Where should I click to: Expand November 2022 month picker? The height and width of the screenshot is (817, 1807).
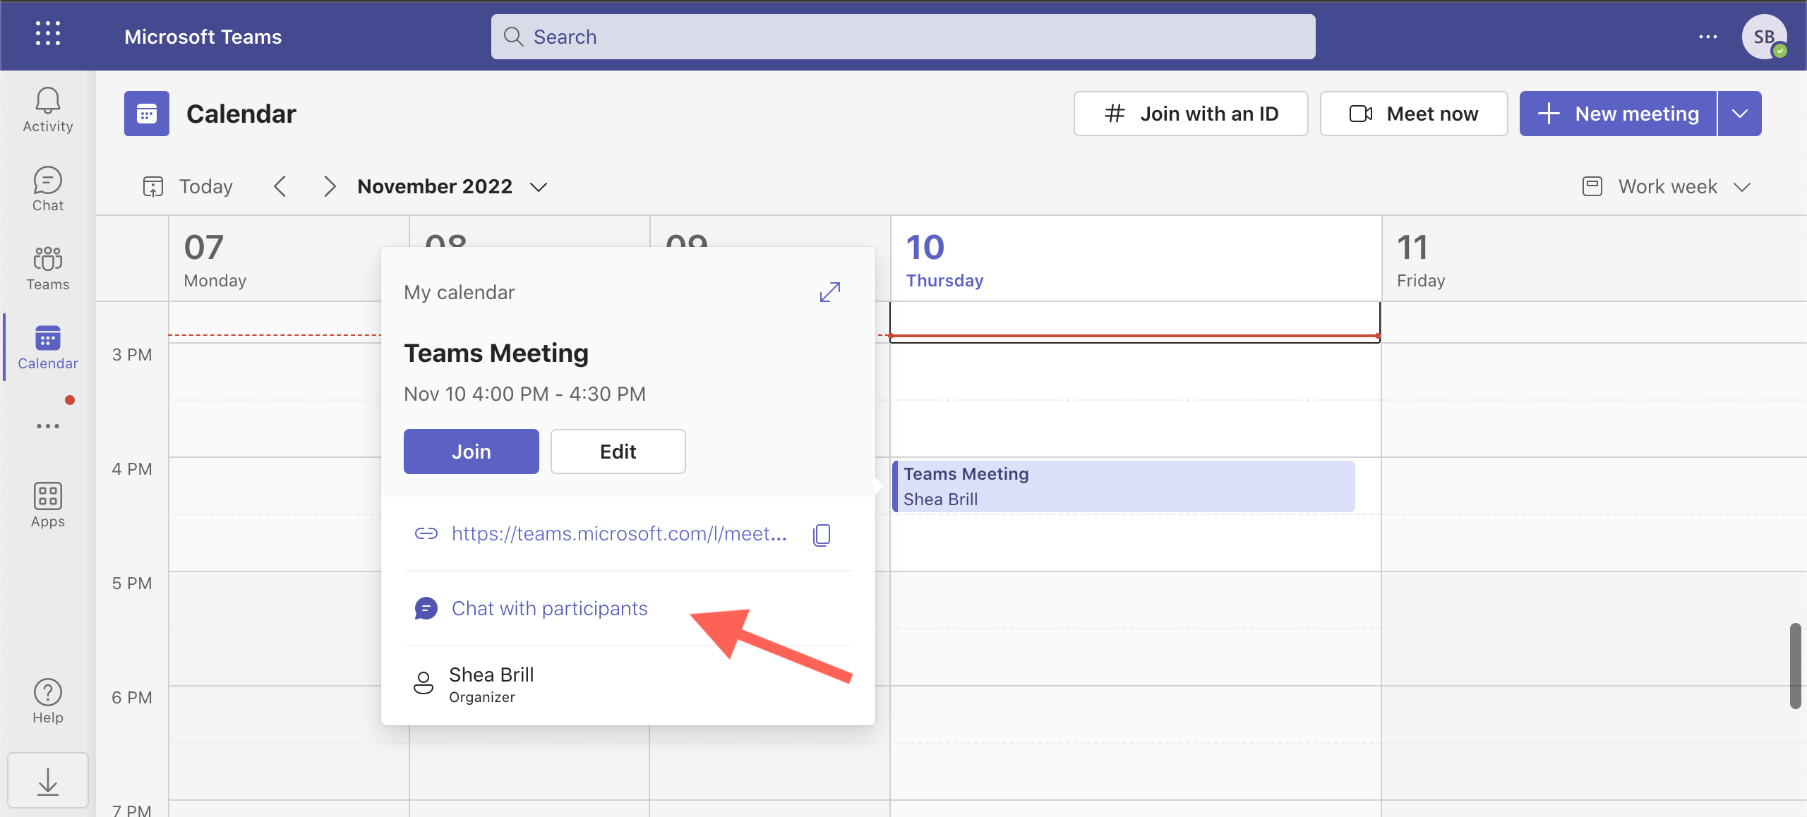click(453, 186)
